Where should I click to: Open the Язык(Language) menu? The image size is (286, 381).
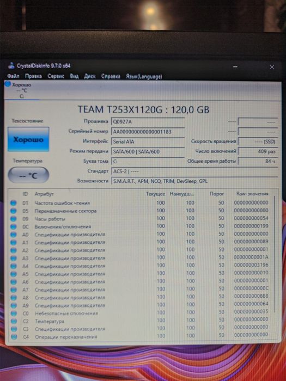coord(144,77)
